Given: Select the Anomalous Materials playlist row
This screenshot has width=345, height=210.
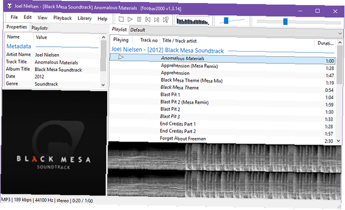Looking at the screenshot, I should click(x=223, y=59).
